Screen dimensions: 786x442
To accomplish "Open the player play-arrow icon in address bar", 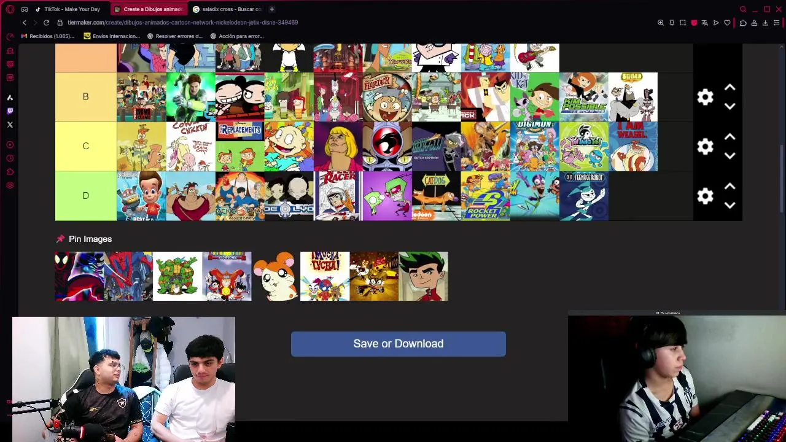I will 716,23.
